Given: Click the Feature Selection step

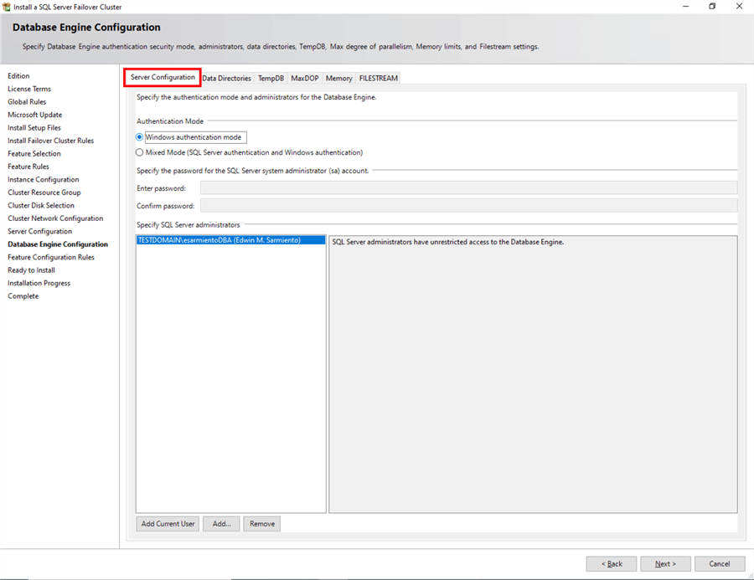Looking at the screenshot, I should click(34, 154).
